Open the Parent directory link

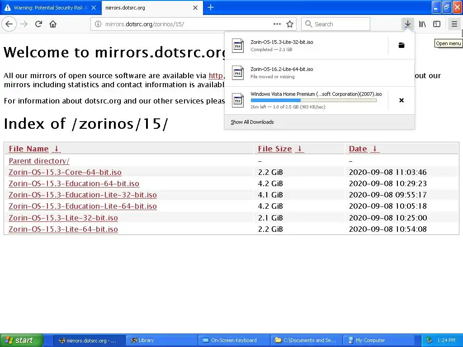39,161
